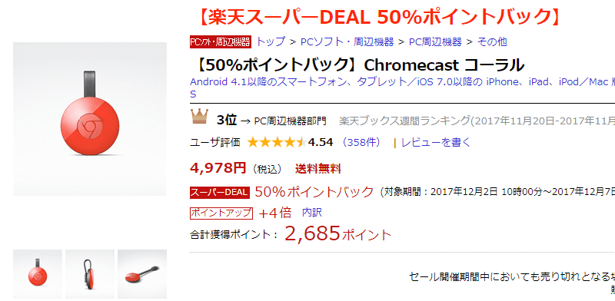Click the 楽天スーパーDEAL 50%ポイントバック banner heading
Screen dimensions: 615x301
(378, 16)
